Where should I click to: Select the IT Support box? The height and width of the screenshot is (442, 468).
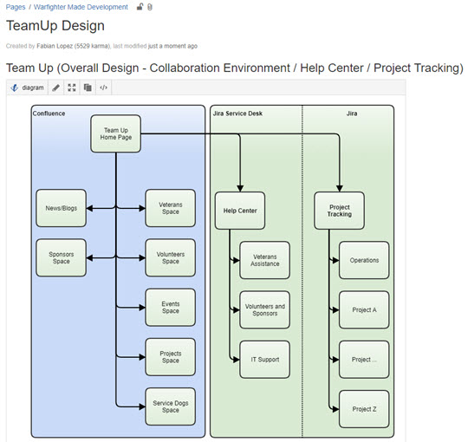264,360
